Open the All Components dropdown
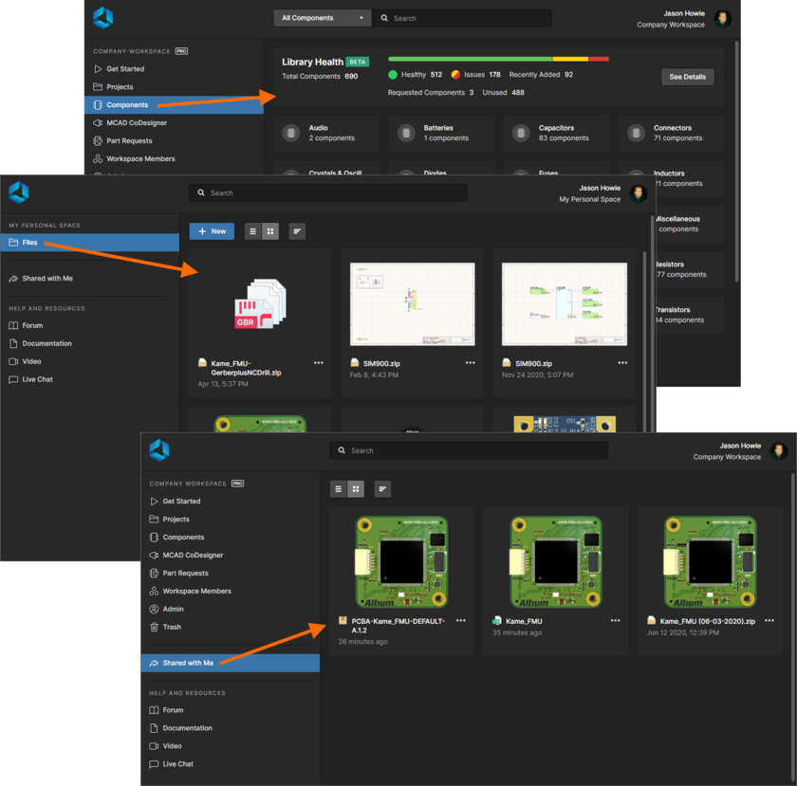The width and height of the screenshot is (797, 786). click(x=322, y=17)
